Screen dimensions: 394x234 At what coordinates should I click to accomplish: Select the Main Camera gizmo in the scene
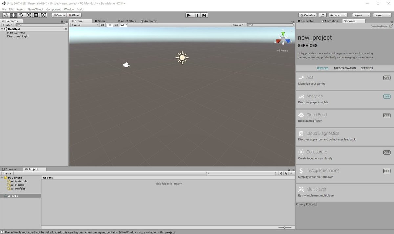tap(126, 65)
